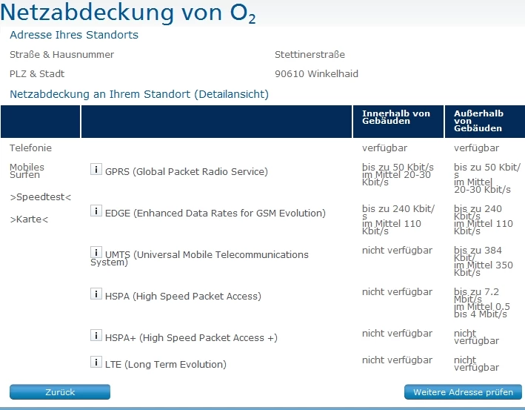Click GPRS (Global Packet Radio Service) text

pos(187,172)
